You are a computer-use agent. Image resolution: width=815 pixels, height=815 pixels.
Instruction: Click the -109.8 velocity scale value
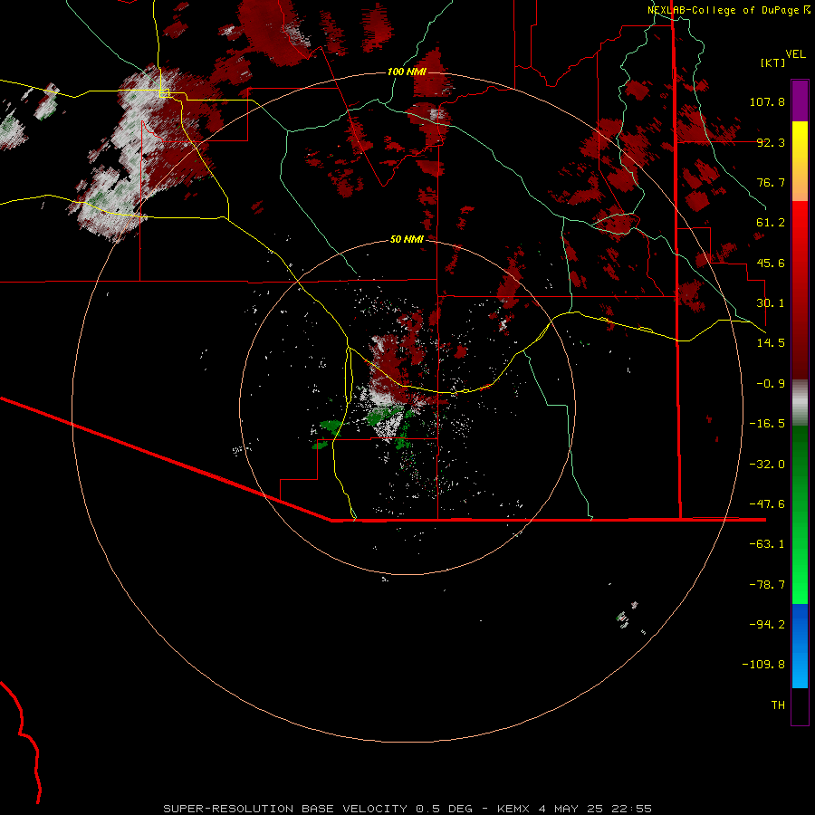coord(763,665)
